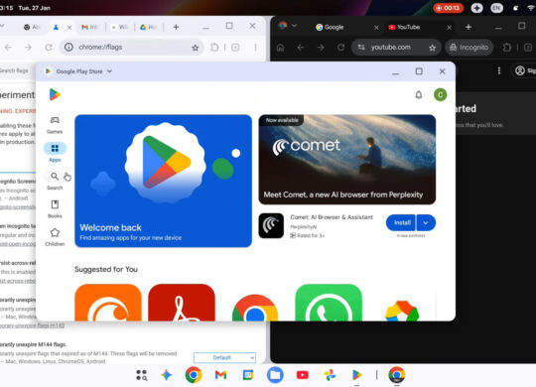The width and height of the screenshot is (536, 387).
Task: Open the Adobe Acrobat suggested app
Action: pyautogui.click(x=182, y=303)
